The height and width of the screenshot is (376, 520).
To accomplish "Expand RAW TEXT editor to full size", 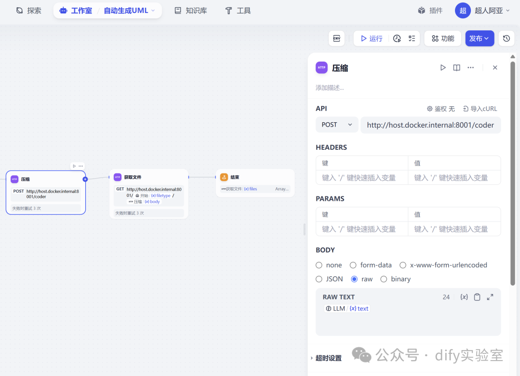I will 490,297.
